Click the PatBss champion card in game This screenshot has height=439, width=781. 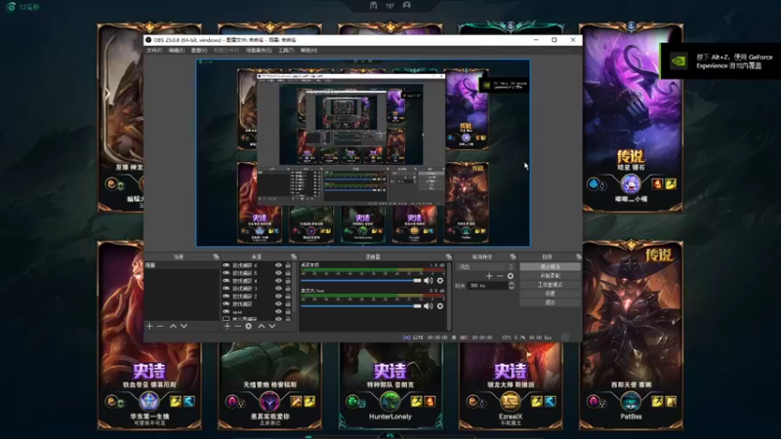(631, 336)
